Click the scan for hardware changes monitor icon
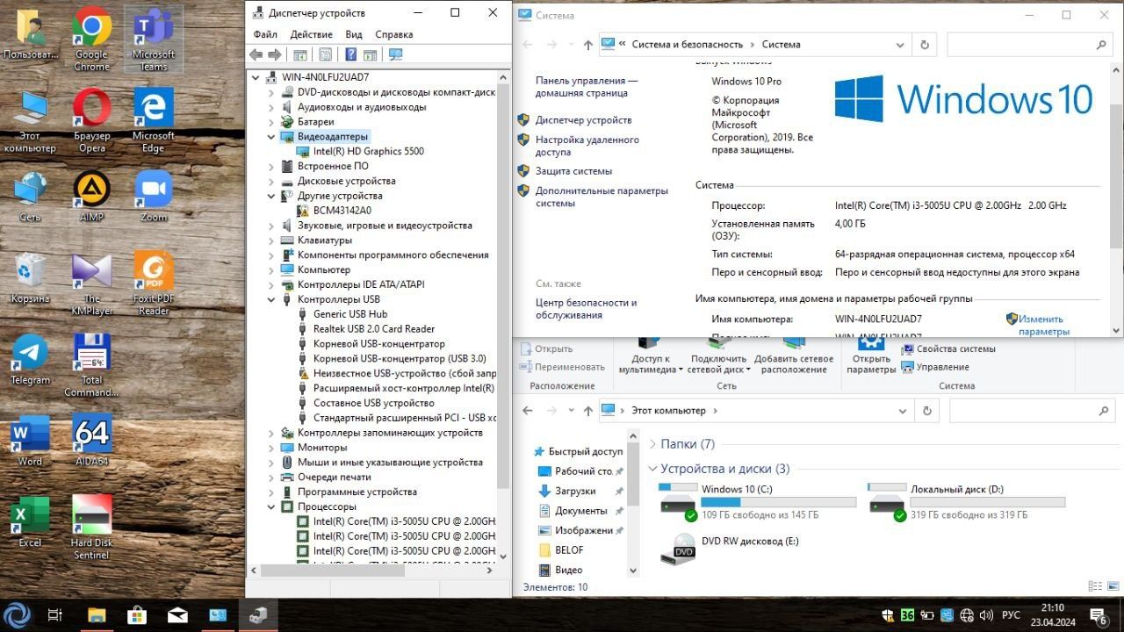1124x632 pixels. [x=395, y=54]
